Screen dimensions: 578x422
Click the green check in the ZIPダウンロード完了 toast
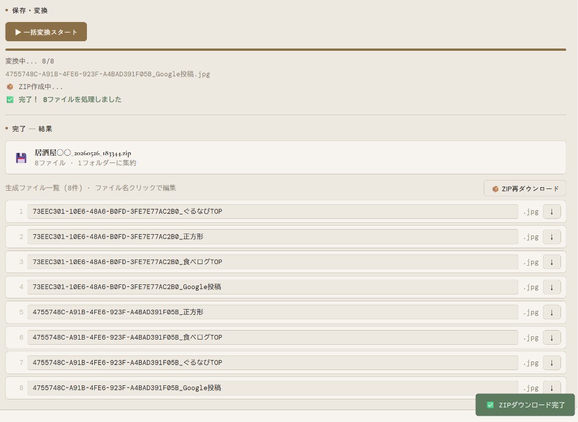(490, 405)
